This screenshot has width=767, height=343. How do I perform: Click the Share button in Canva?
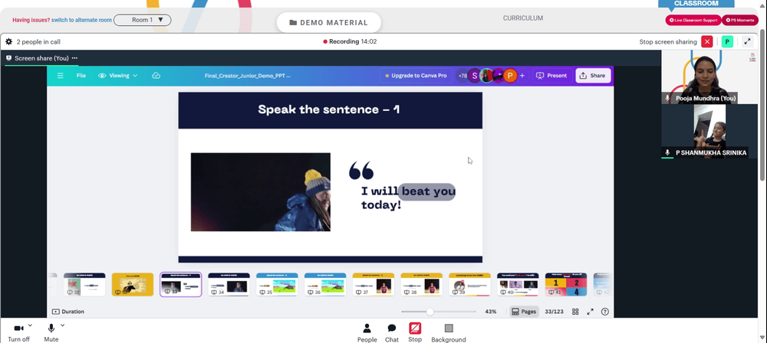pyautogui.click(x=592, y=76)
